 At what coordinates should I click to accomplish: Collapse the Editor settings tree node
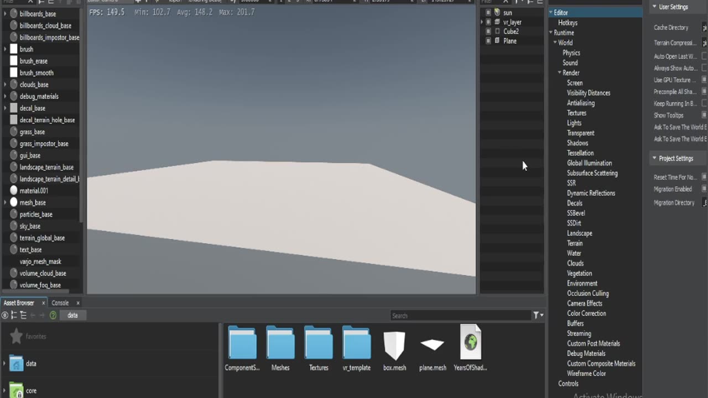click(x=551, y=12)
